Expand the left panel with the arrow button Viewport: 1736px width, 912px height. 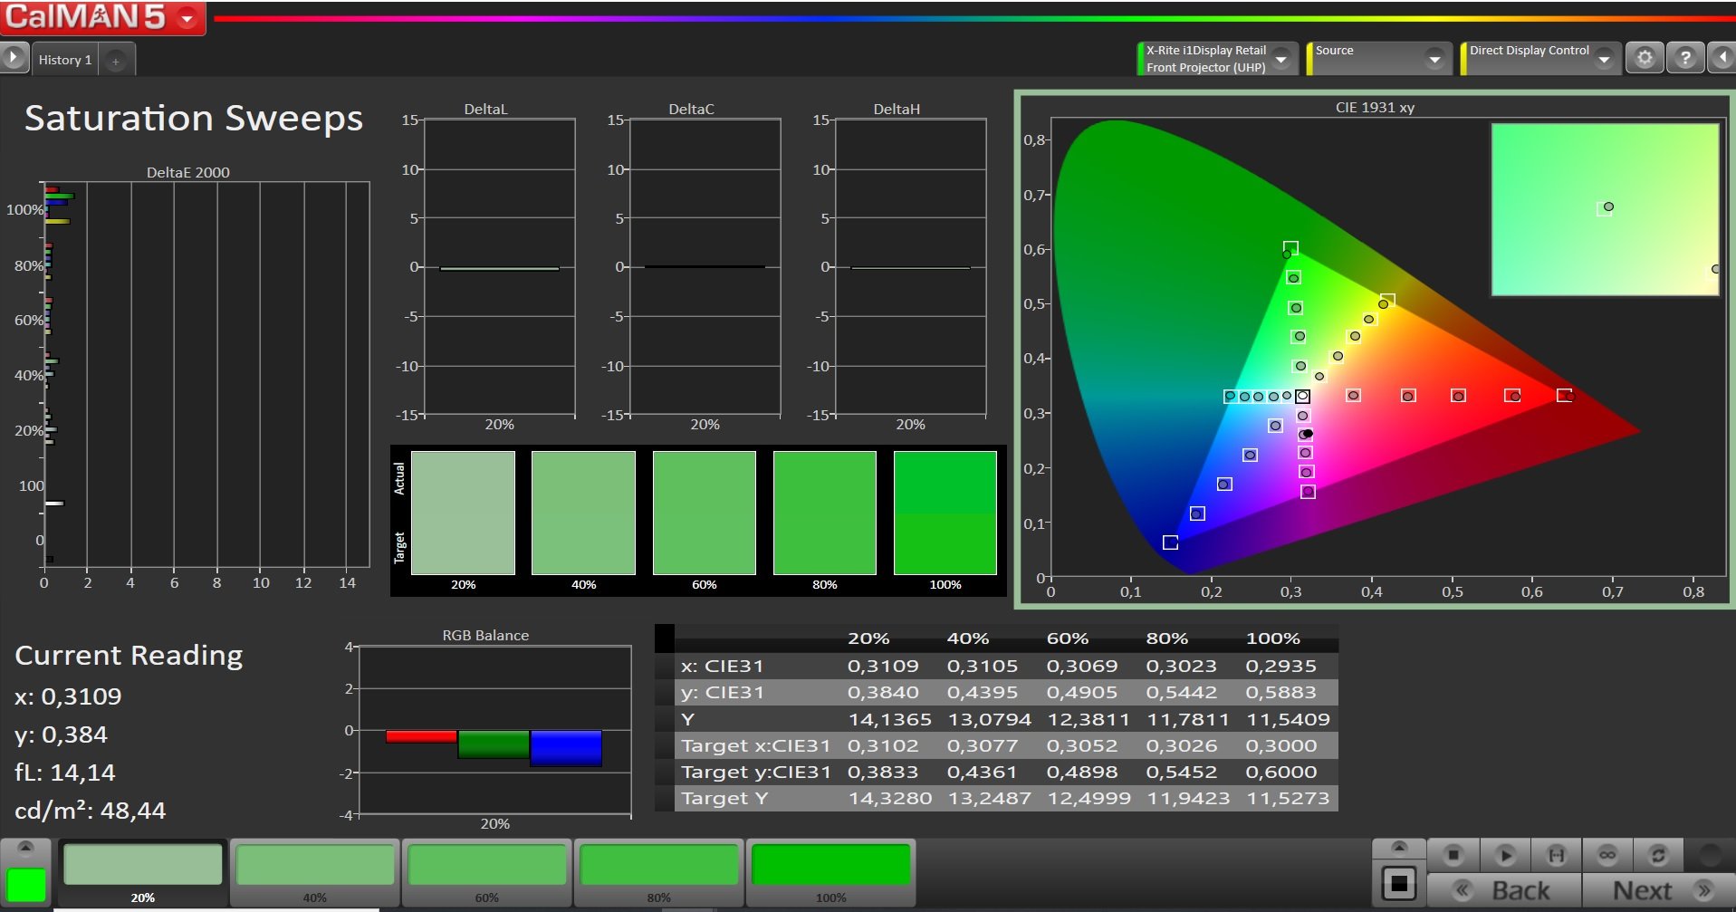13,59
